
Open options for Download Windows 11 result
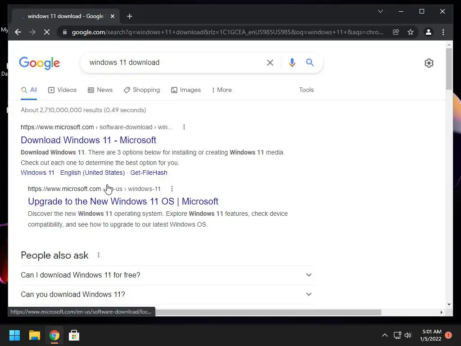coord(184,127)
